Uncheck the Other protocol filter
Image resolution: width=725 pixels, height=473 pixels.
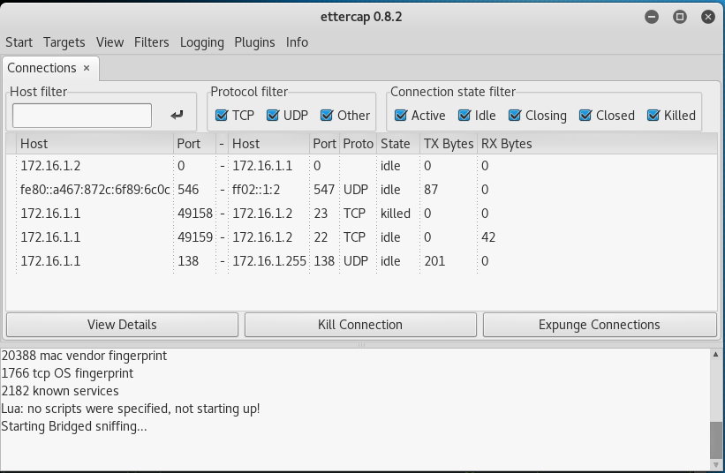click(x=327, y=115)
